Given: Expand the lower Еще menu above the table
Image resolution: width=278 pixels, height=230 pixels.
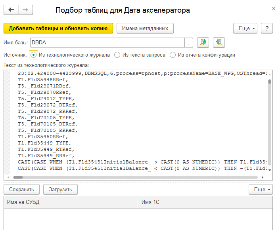Looking at the screenshot, I should click(x=261, y=190).
